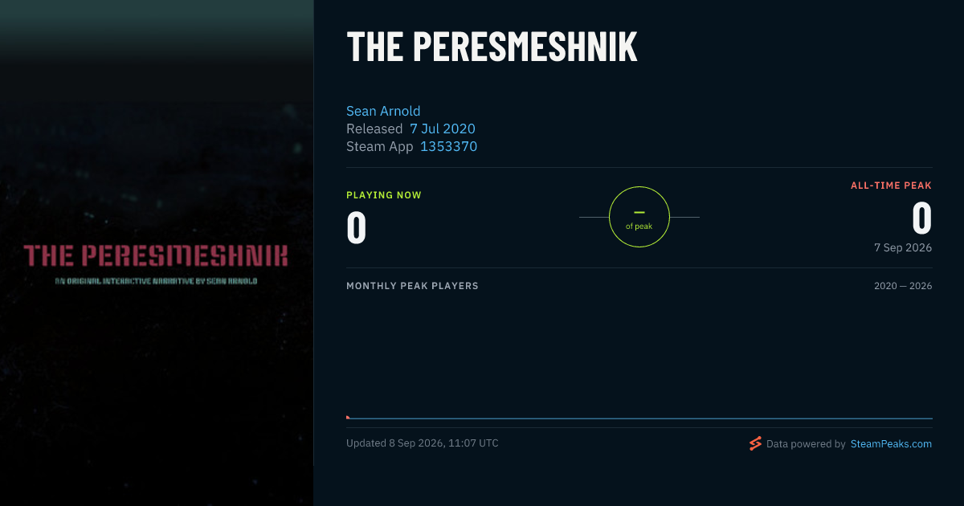The image size is (964, 506).
Task: Click the 2020 — 2026 range label
Action: 903,286
